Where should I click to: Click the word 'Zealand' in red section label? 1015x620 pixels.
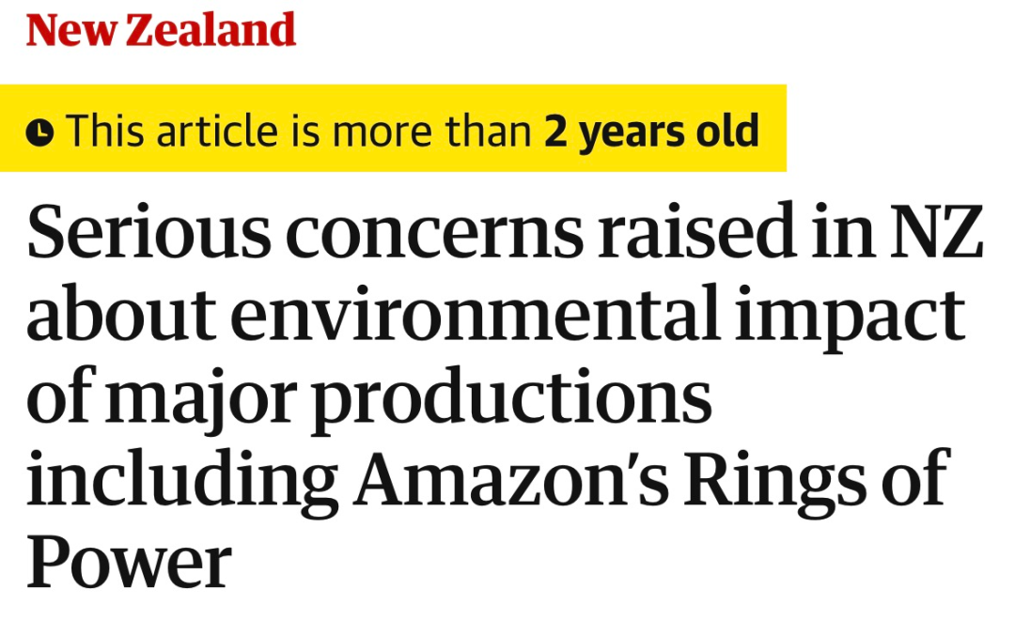click(x=211, y=30)
